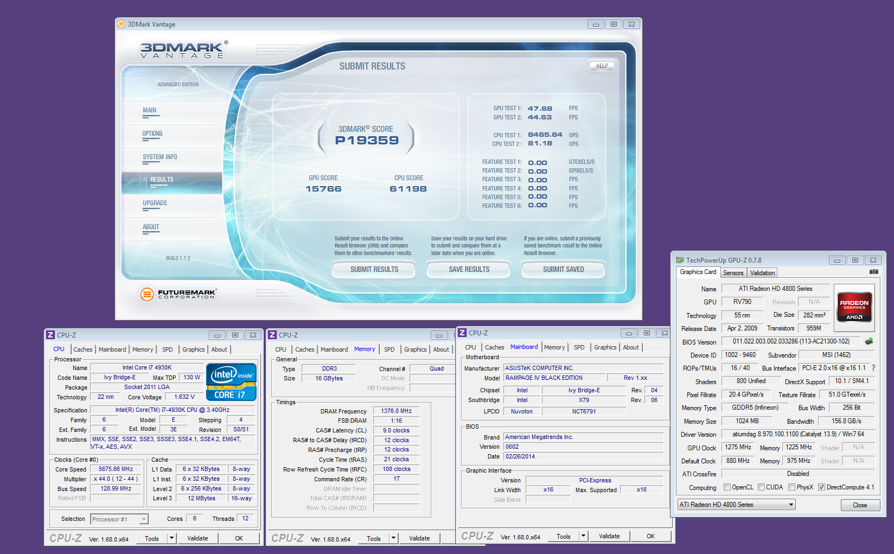Click the mainboard Model RAMPAGE IV BLACK EDITION
894x554 pixels.
553,378
